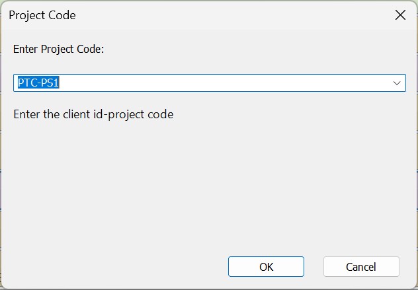Screen dimensions: 418x290
Task: Click the highlighted PTC-PS1 text
Action: point(38,83)
